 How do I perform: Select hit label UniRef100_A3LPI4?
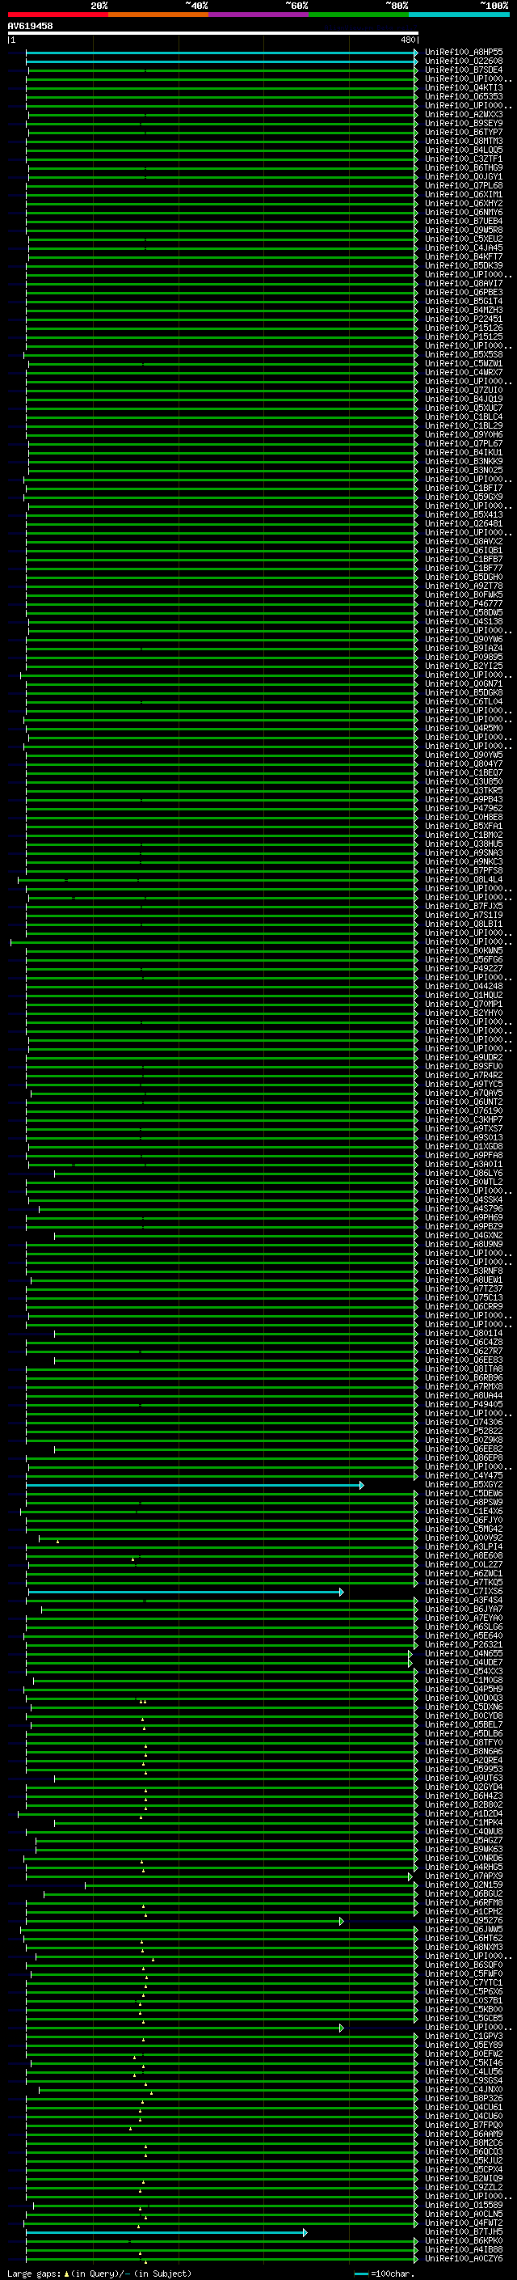[464, 1547]
